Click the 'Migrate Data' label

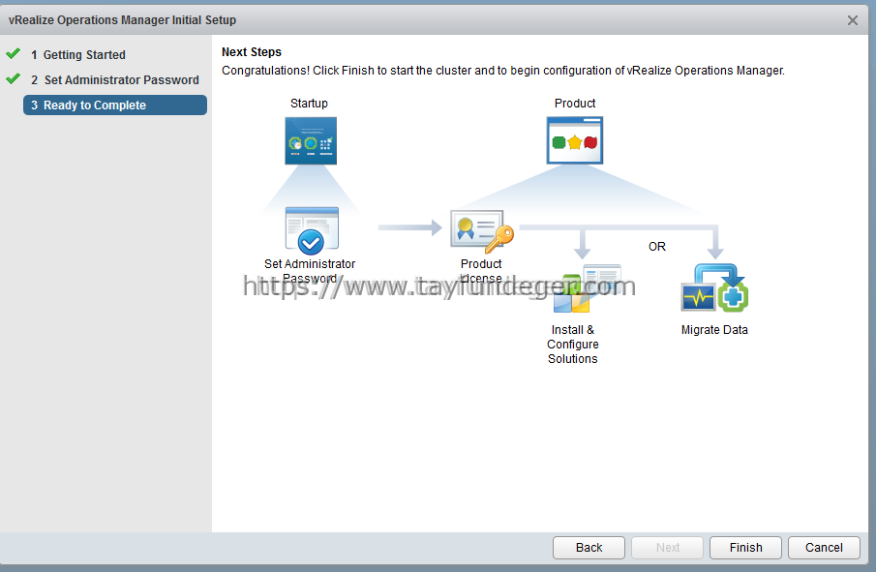coord(714,330)
